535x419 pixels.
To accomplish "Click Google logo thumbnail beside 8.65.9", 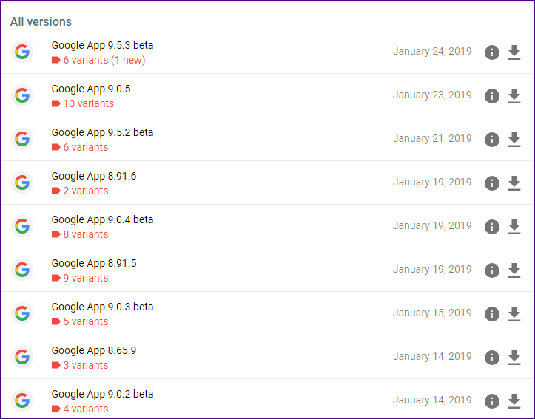I will click(22, 358).
